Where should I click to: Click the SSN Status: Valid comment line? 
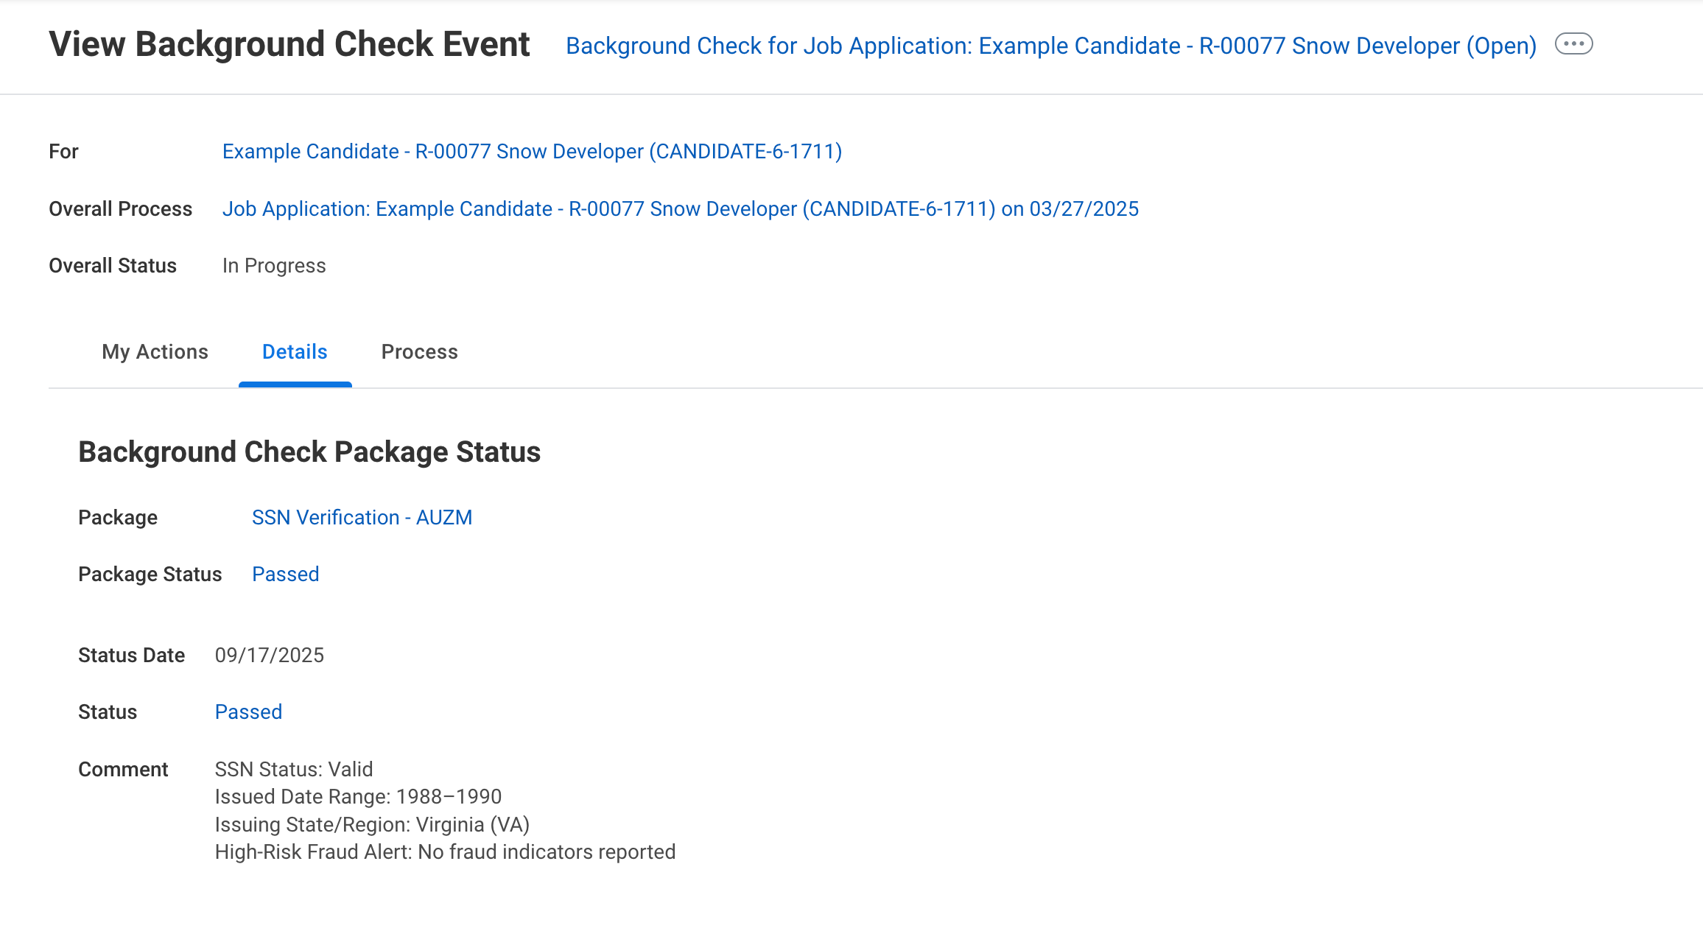293,770
